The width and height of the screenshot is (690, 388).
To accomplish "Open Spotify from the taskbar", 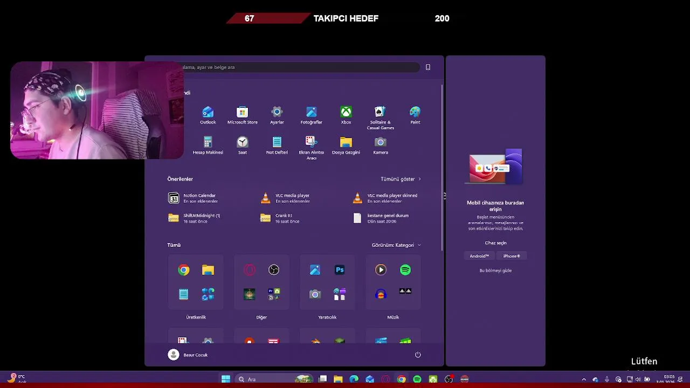I will coord(417,379).
